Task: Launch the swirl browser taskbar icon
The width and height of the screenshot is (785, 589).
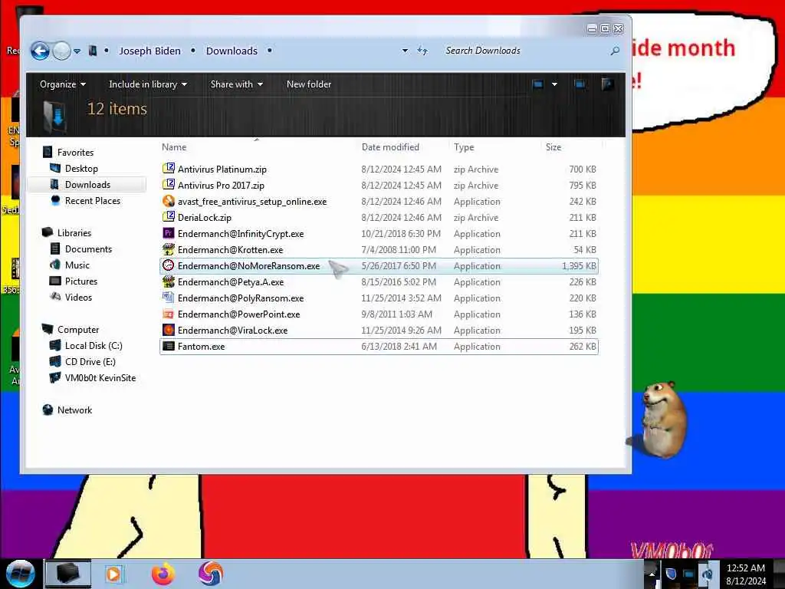Action: point(211,574)
